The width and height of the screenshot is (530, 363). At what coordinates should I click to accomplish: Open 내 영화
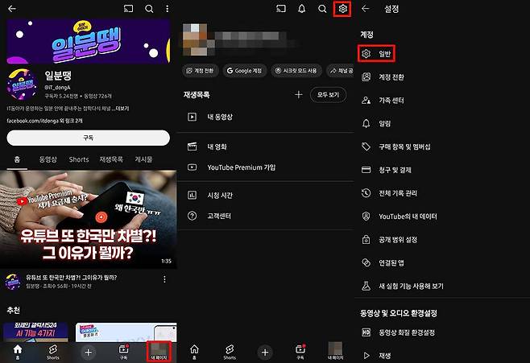pyautogui.click(x=266, y=146)
